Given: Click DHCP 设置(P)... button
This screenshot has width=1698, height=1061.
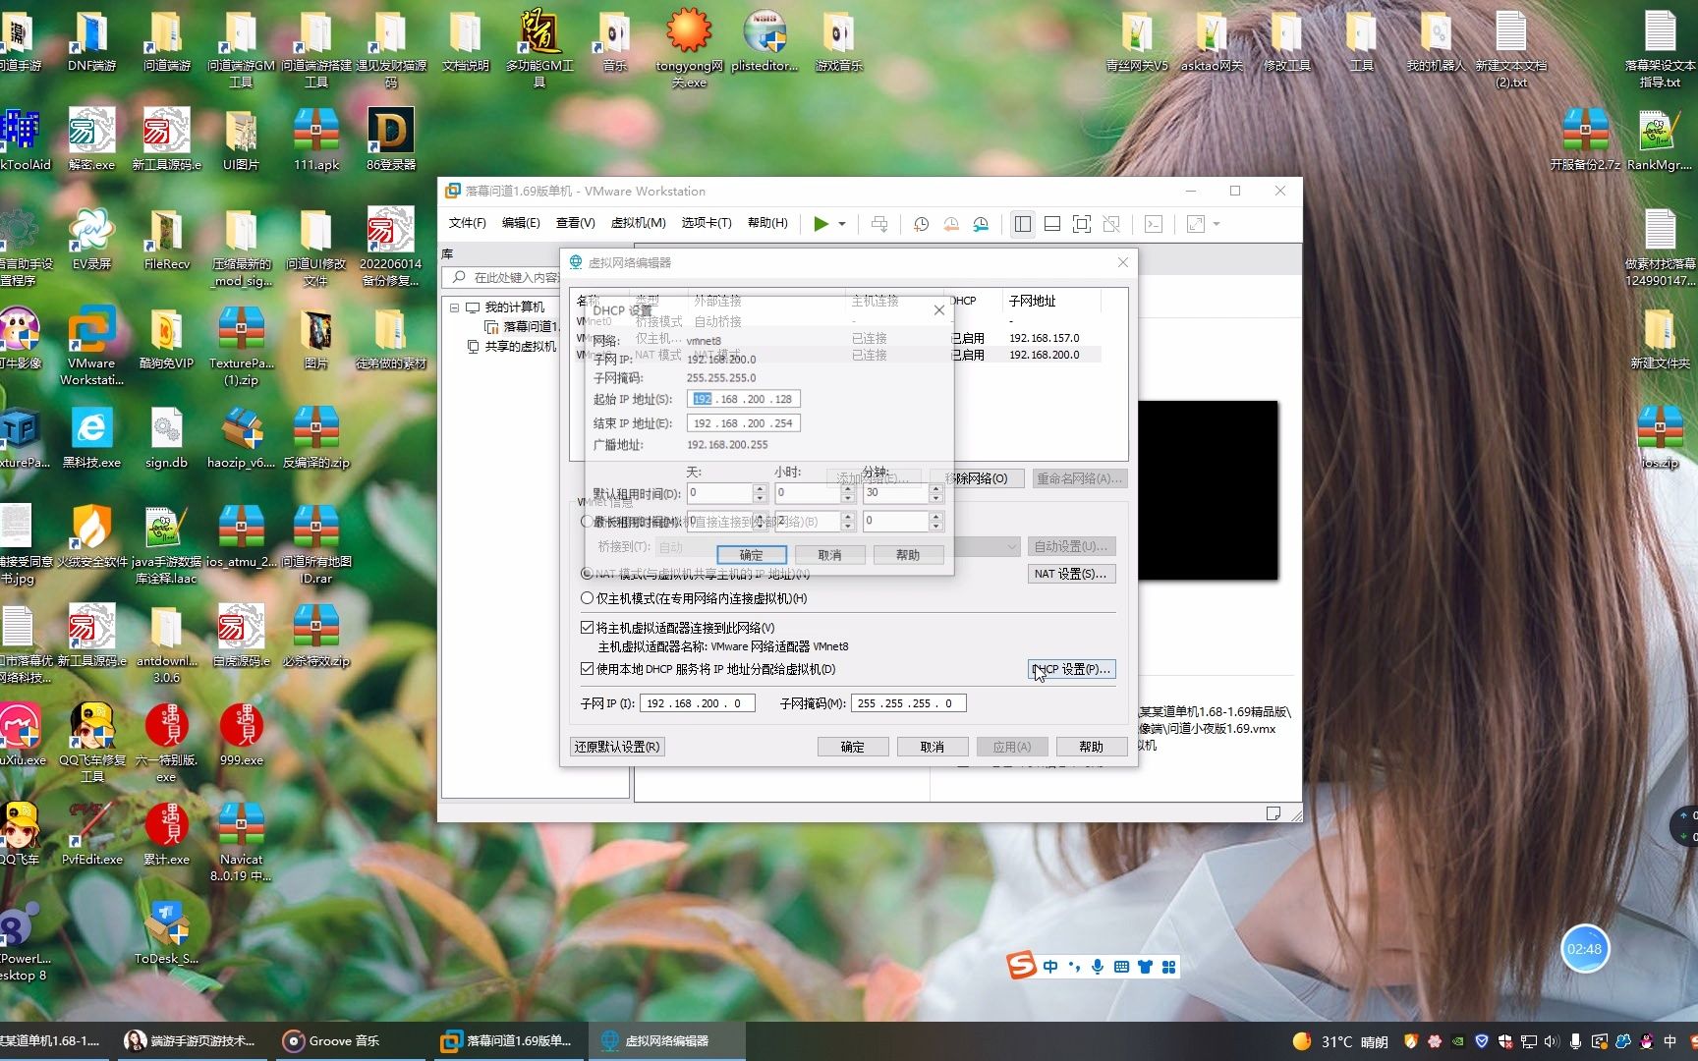Looking at the screenshot, I should pyautogui.click(x=1071, y=669).
